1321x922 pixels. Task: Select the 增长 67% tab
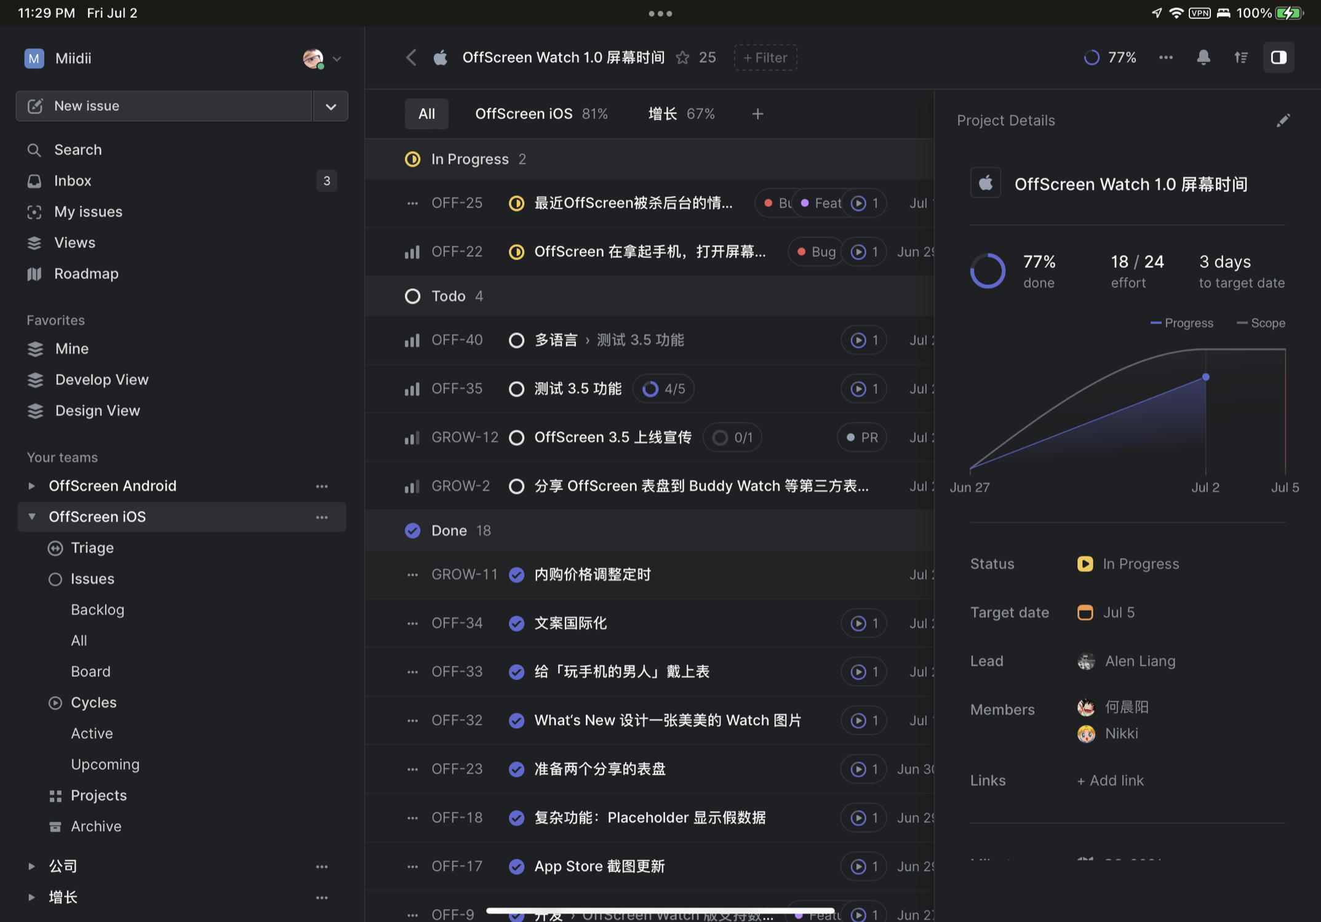681,114
